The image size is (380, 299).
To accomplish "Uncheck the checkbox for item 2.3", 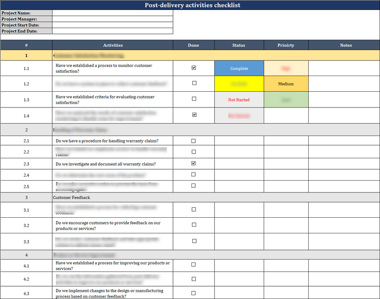I will coord(193,164).
